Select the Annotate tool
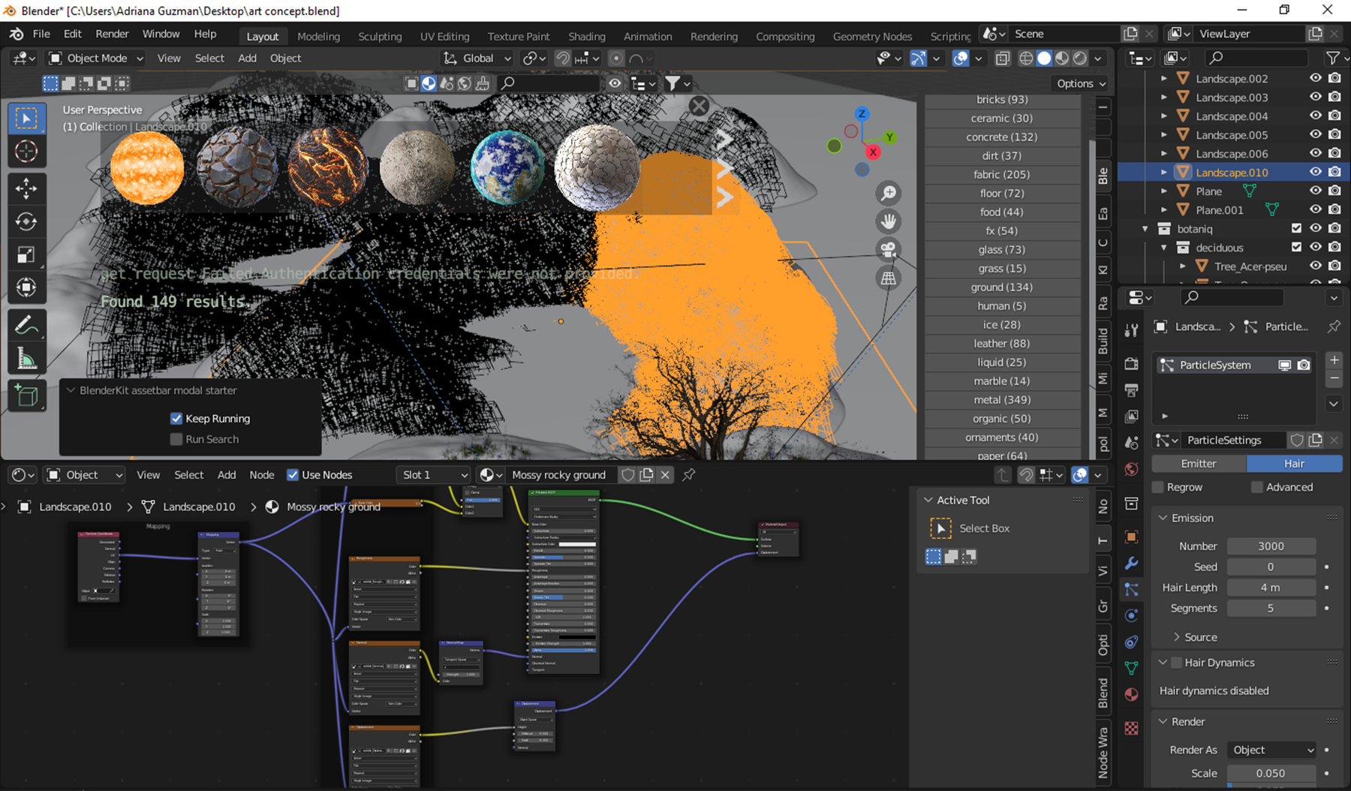Image resolution: width=1351 pixels, height=791 pixels. pyautogui.click(x=26, y=326)
